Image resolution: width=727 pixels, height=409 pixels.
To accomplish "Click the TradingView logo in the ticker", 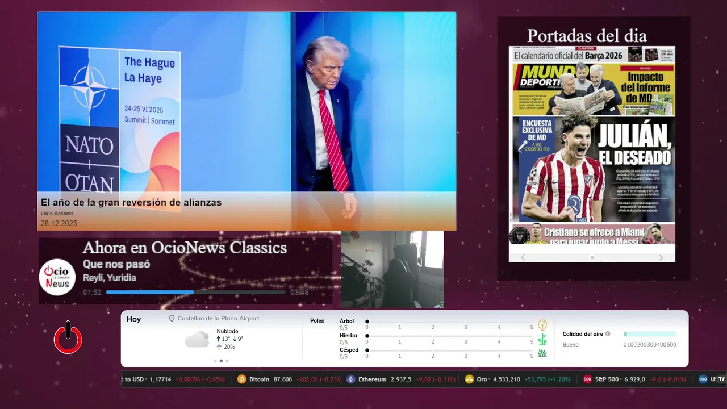I will pyautogui.click(x=721, y=379).
